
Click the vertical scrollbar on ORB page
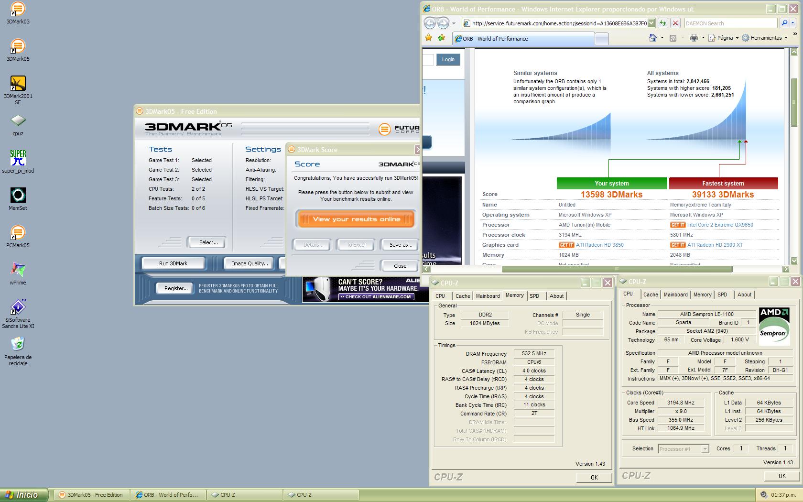[x=794, y=103]
